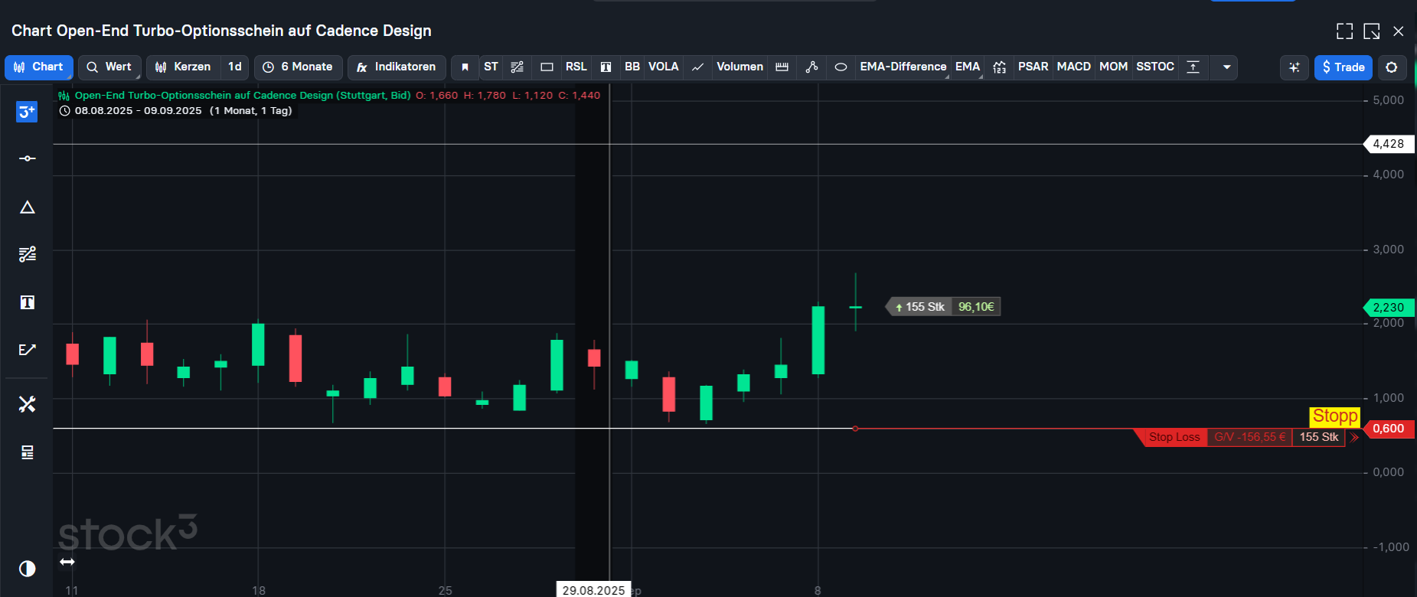Toggle the Volumen indicator
The image size is (1417, 597).
(x=740, y=67)
